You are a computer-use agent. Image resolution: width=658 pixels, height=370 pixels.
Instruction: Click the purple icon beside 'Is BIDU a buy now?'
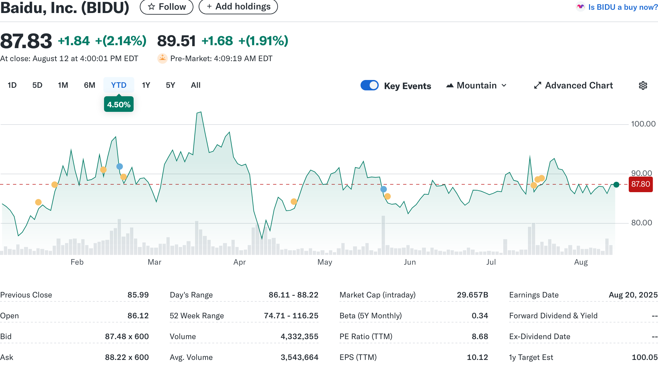tap(580, 7)
